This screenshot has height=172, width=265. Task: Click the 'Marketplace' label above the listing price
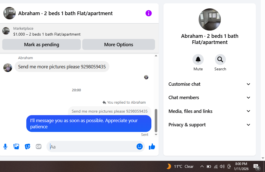click(x=23, y=28)
